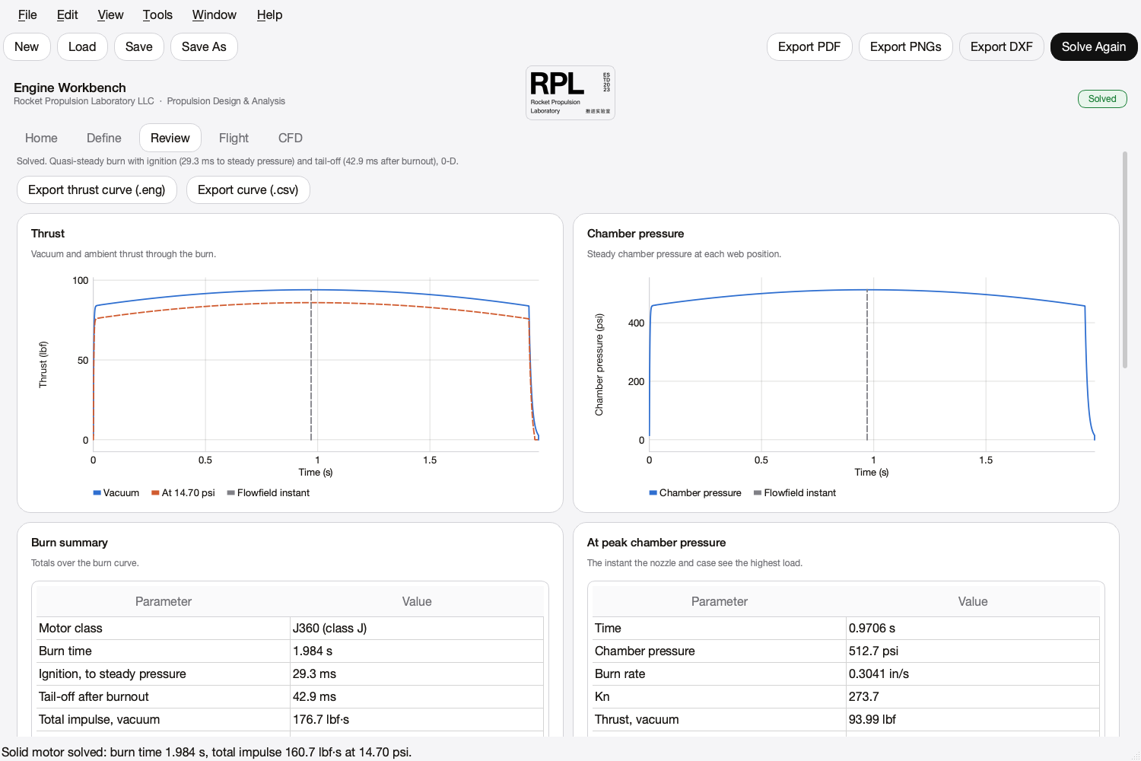Toggle Flowfield instant legend in Chamber pressure chart
Screen dimensions: 1141x761
(795, 493)
